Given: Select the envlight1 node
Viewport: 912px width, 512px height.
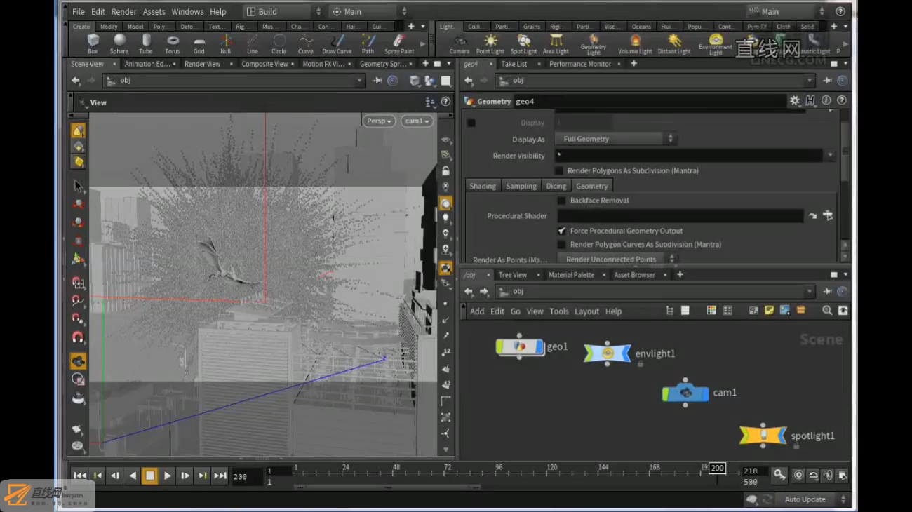Looking at the screenshot, I should pyautogui.click(x=608, y=353).
